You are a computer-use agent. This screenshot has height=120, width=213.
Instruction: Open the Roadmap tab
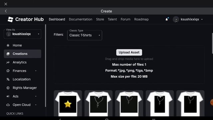[x=141, y=19]
